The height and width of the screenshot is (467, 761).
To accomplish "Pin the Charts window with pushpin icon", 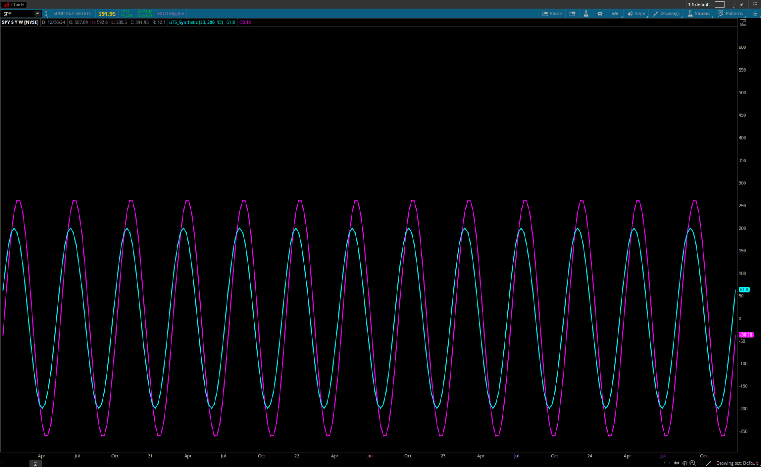I will click(x=741, y=4).
